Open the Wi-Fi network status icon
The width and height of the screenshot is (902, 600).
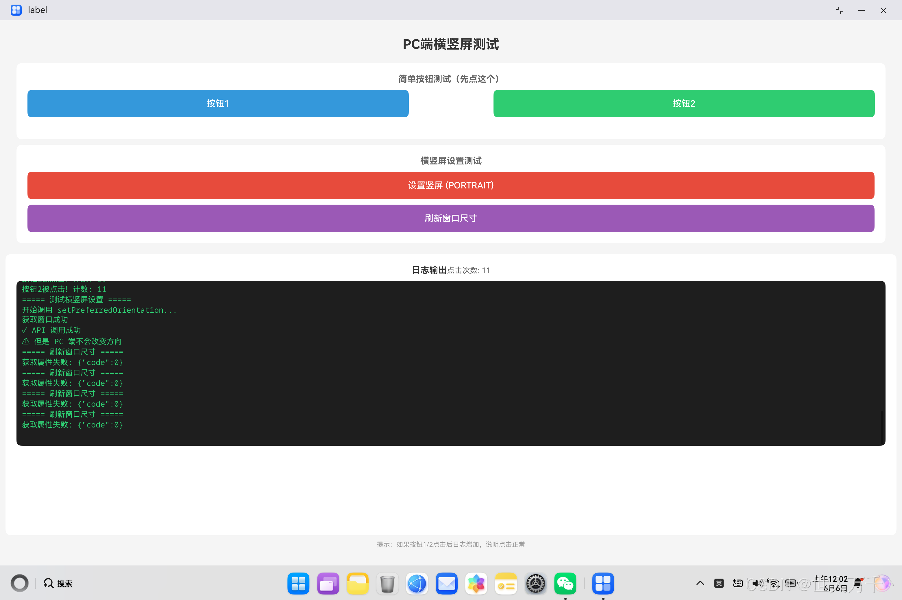click(x=774, y=583)
